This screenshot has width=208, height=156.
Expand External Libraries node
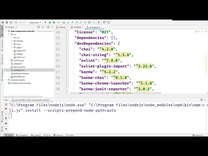pos(6,80)
